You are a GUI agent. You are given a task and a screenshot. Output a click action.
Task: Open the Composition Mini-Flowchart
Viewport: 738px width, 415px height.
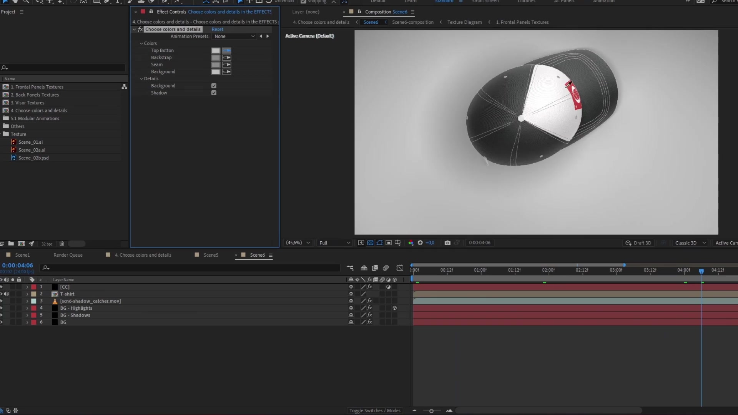350,268
